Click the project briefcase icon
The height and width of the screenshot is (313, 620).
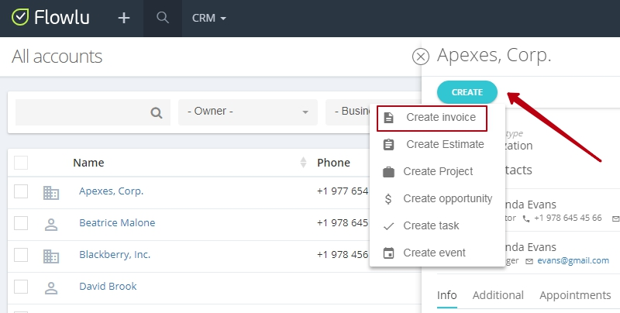389,172
